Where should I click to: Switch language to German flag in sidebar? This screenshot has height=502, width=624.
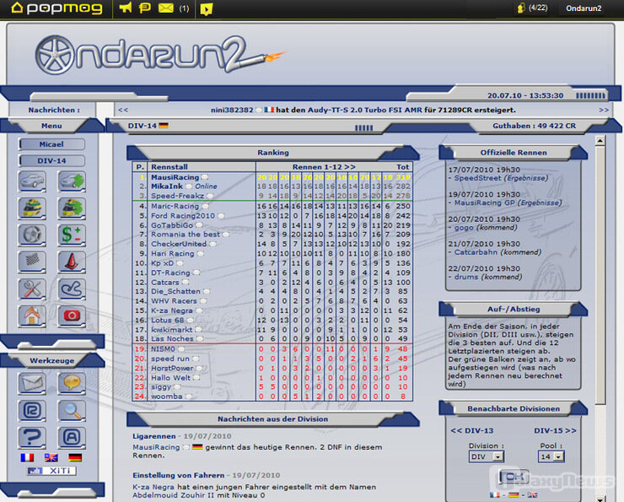coord(75,458)
